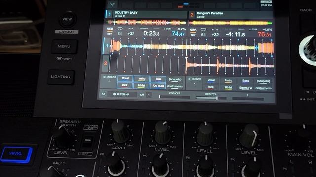Tap the FX label on effects bar
The image size is (316, 177).
pos(103,94)
